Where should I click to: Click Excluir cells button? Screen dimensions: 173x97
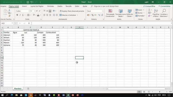coord(139,13)
